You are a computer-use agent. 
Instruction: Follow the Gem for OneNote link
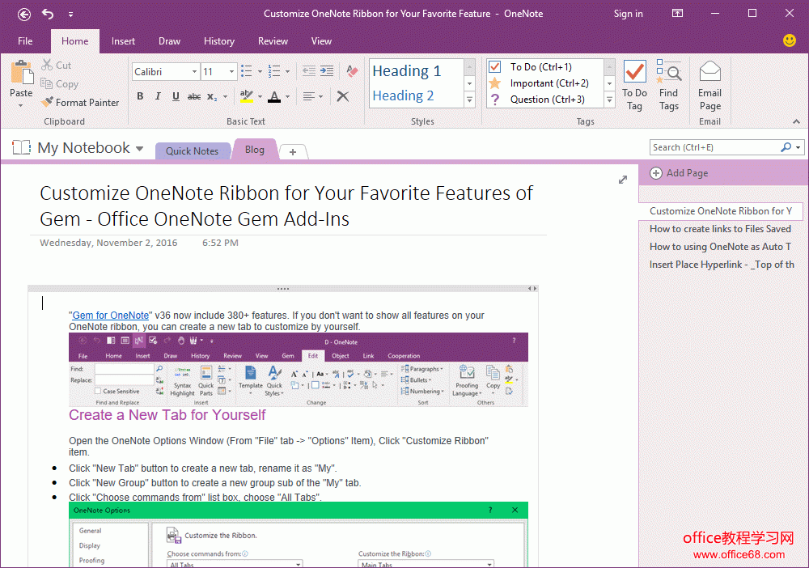click(110, 316)
